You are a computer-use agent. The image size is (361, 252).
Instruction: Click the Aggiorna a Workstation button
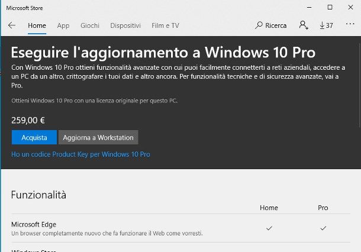pos(98,137)
